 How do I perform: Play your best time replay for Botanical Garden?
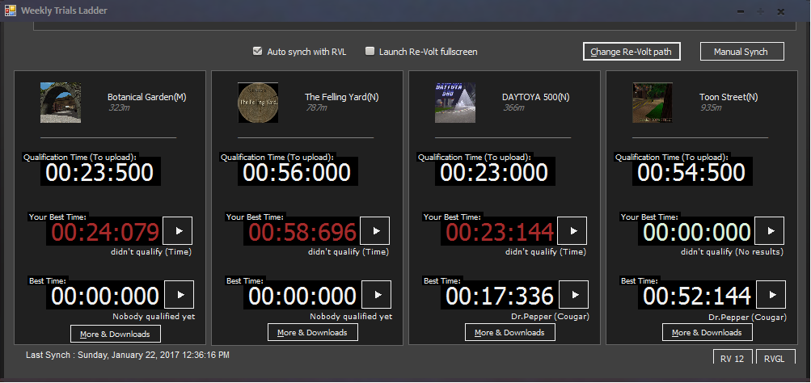tap(177, 230)
